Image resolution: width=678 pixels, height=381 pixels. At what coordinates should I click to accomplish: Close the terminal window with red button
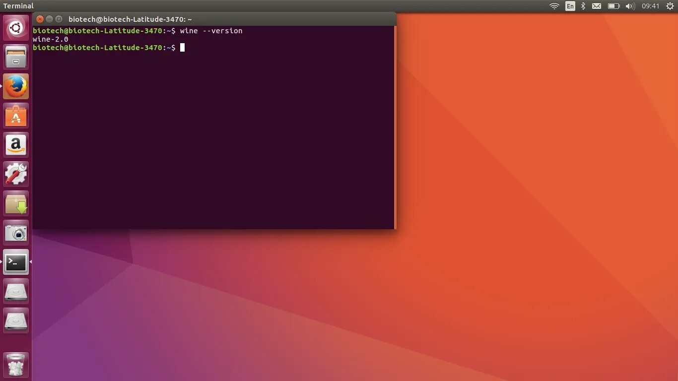tap(40, 19)
